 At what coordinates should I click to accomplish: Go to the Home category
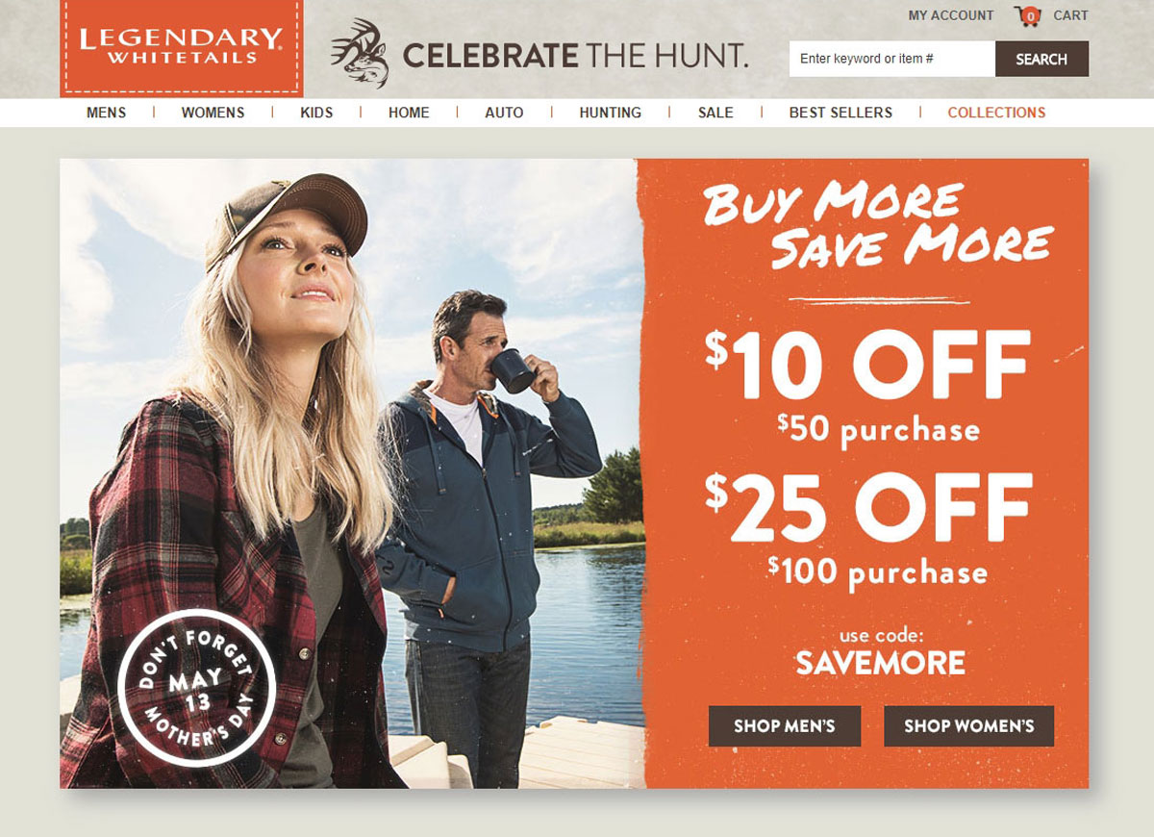pos(409,113)
